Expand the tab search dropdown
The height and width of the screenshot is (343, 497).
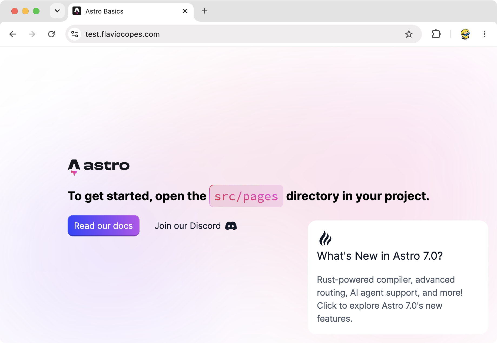(x=57, y=11)
